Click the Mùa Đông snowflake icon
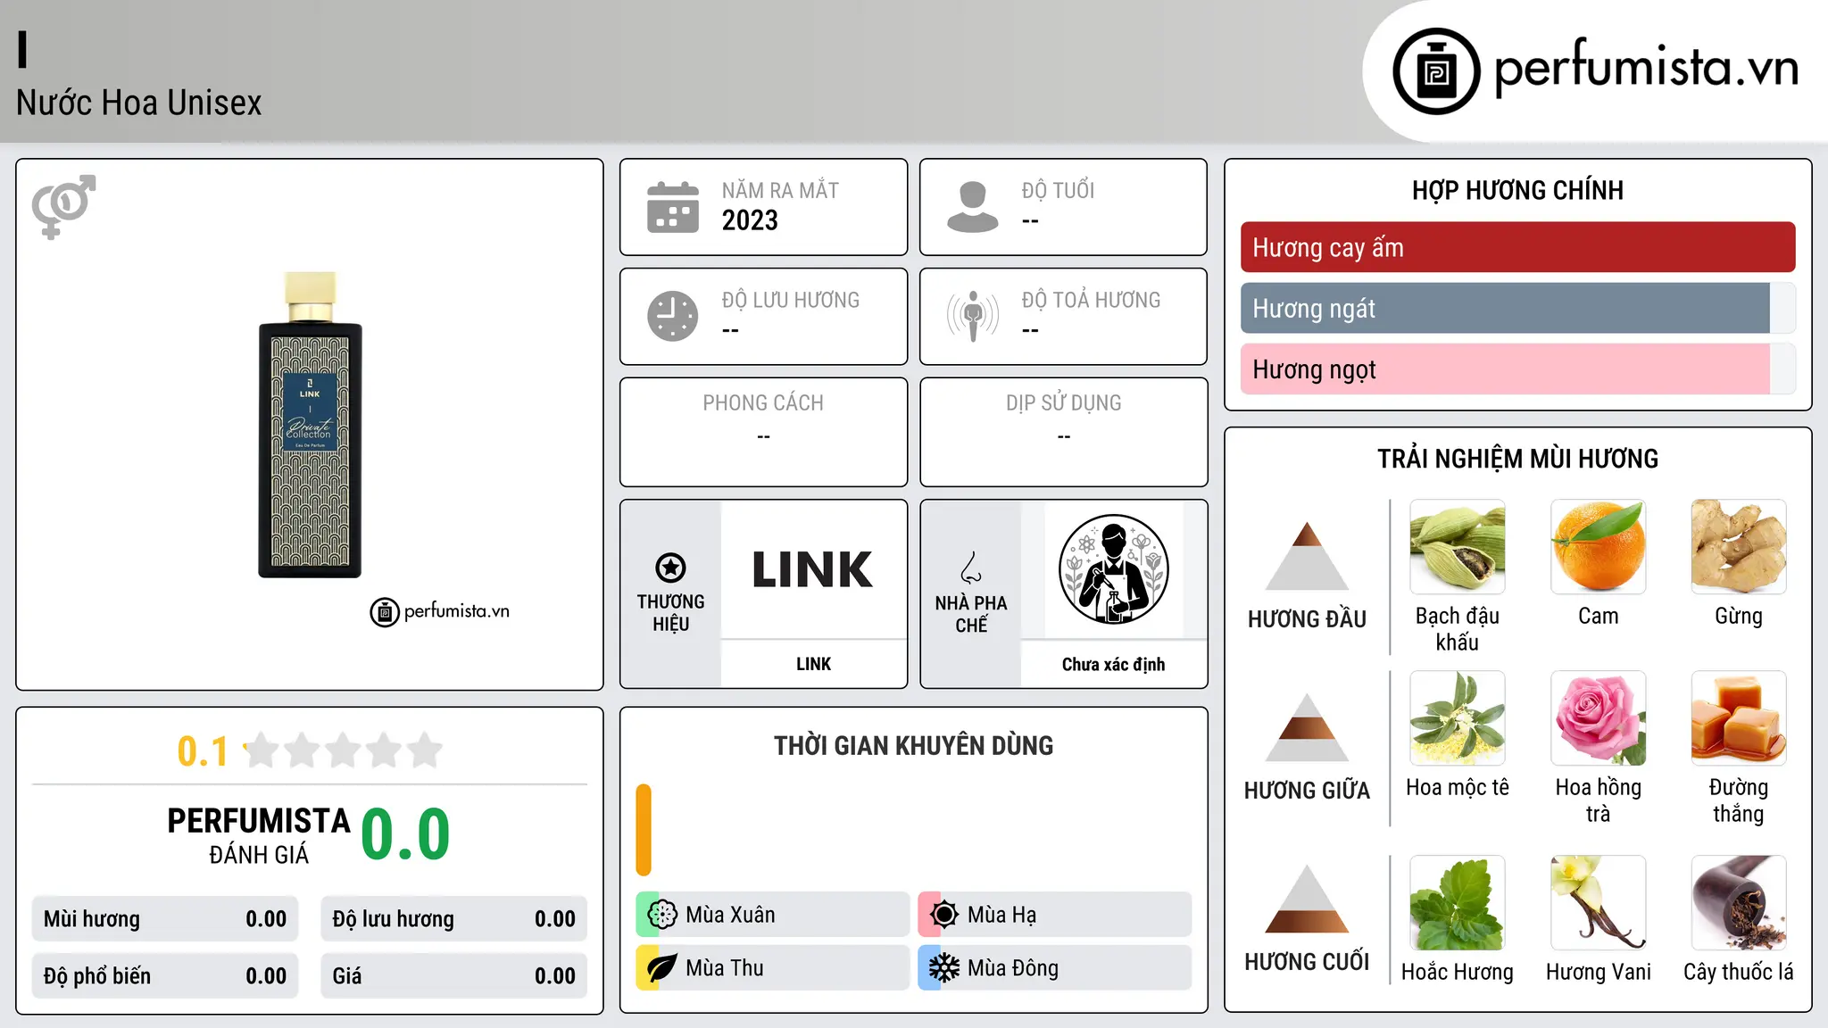Image resolution: width=1828 pixels, height=1028 pixels. [944, 968]
